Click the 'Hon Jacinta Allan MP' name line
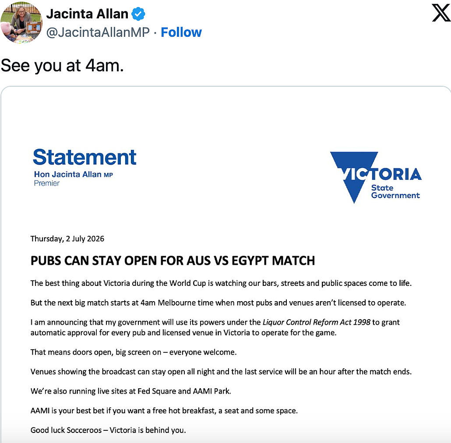The height and width of the screenshot is (443, 451). coord(74,174)
